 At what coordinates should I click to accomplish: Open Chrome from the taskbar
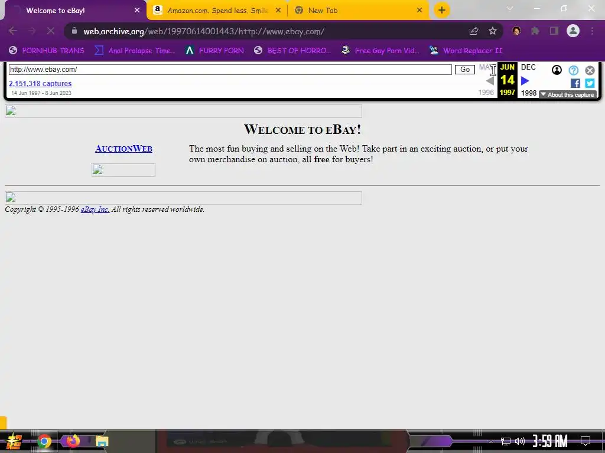(x=44, y=441)
